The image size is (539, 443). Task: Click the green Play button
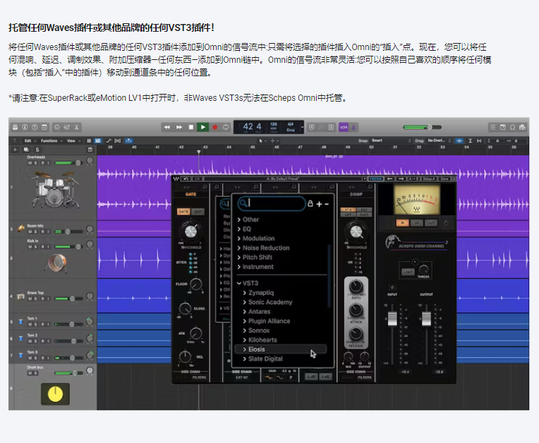click(x=202, y=127)
